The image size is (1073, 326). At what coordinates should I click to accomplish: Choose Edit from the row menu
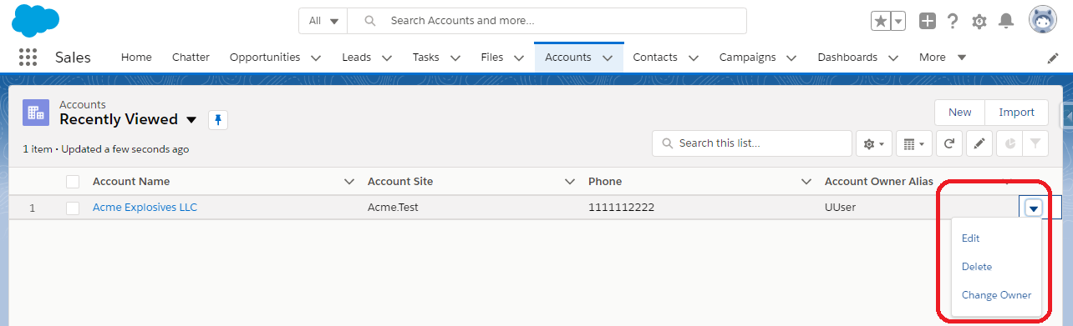click(x=970, y=238)
